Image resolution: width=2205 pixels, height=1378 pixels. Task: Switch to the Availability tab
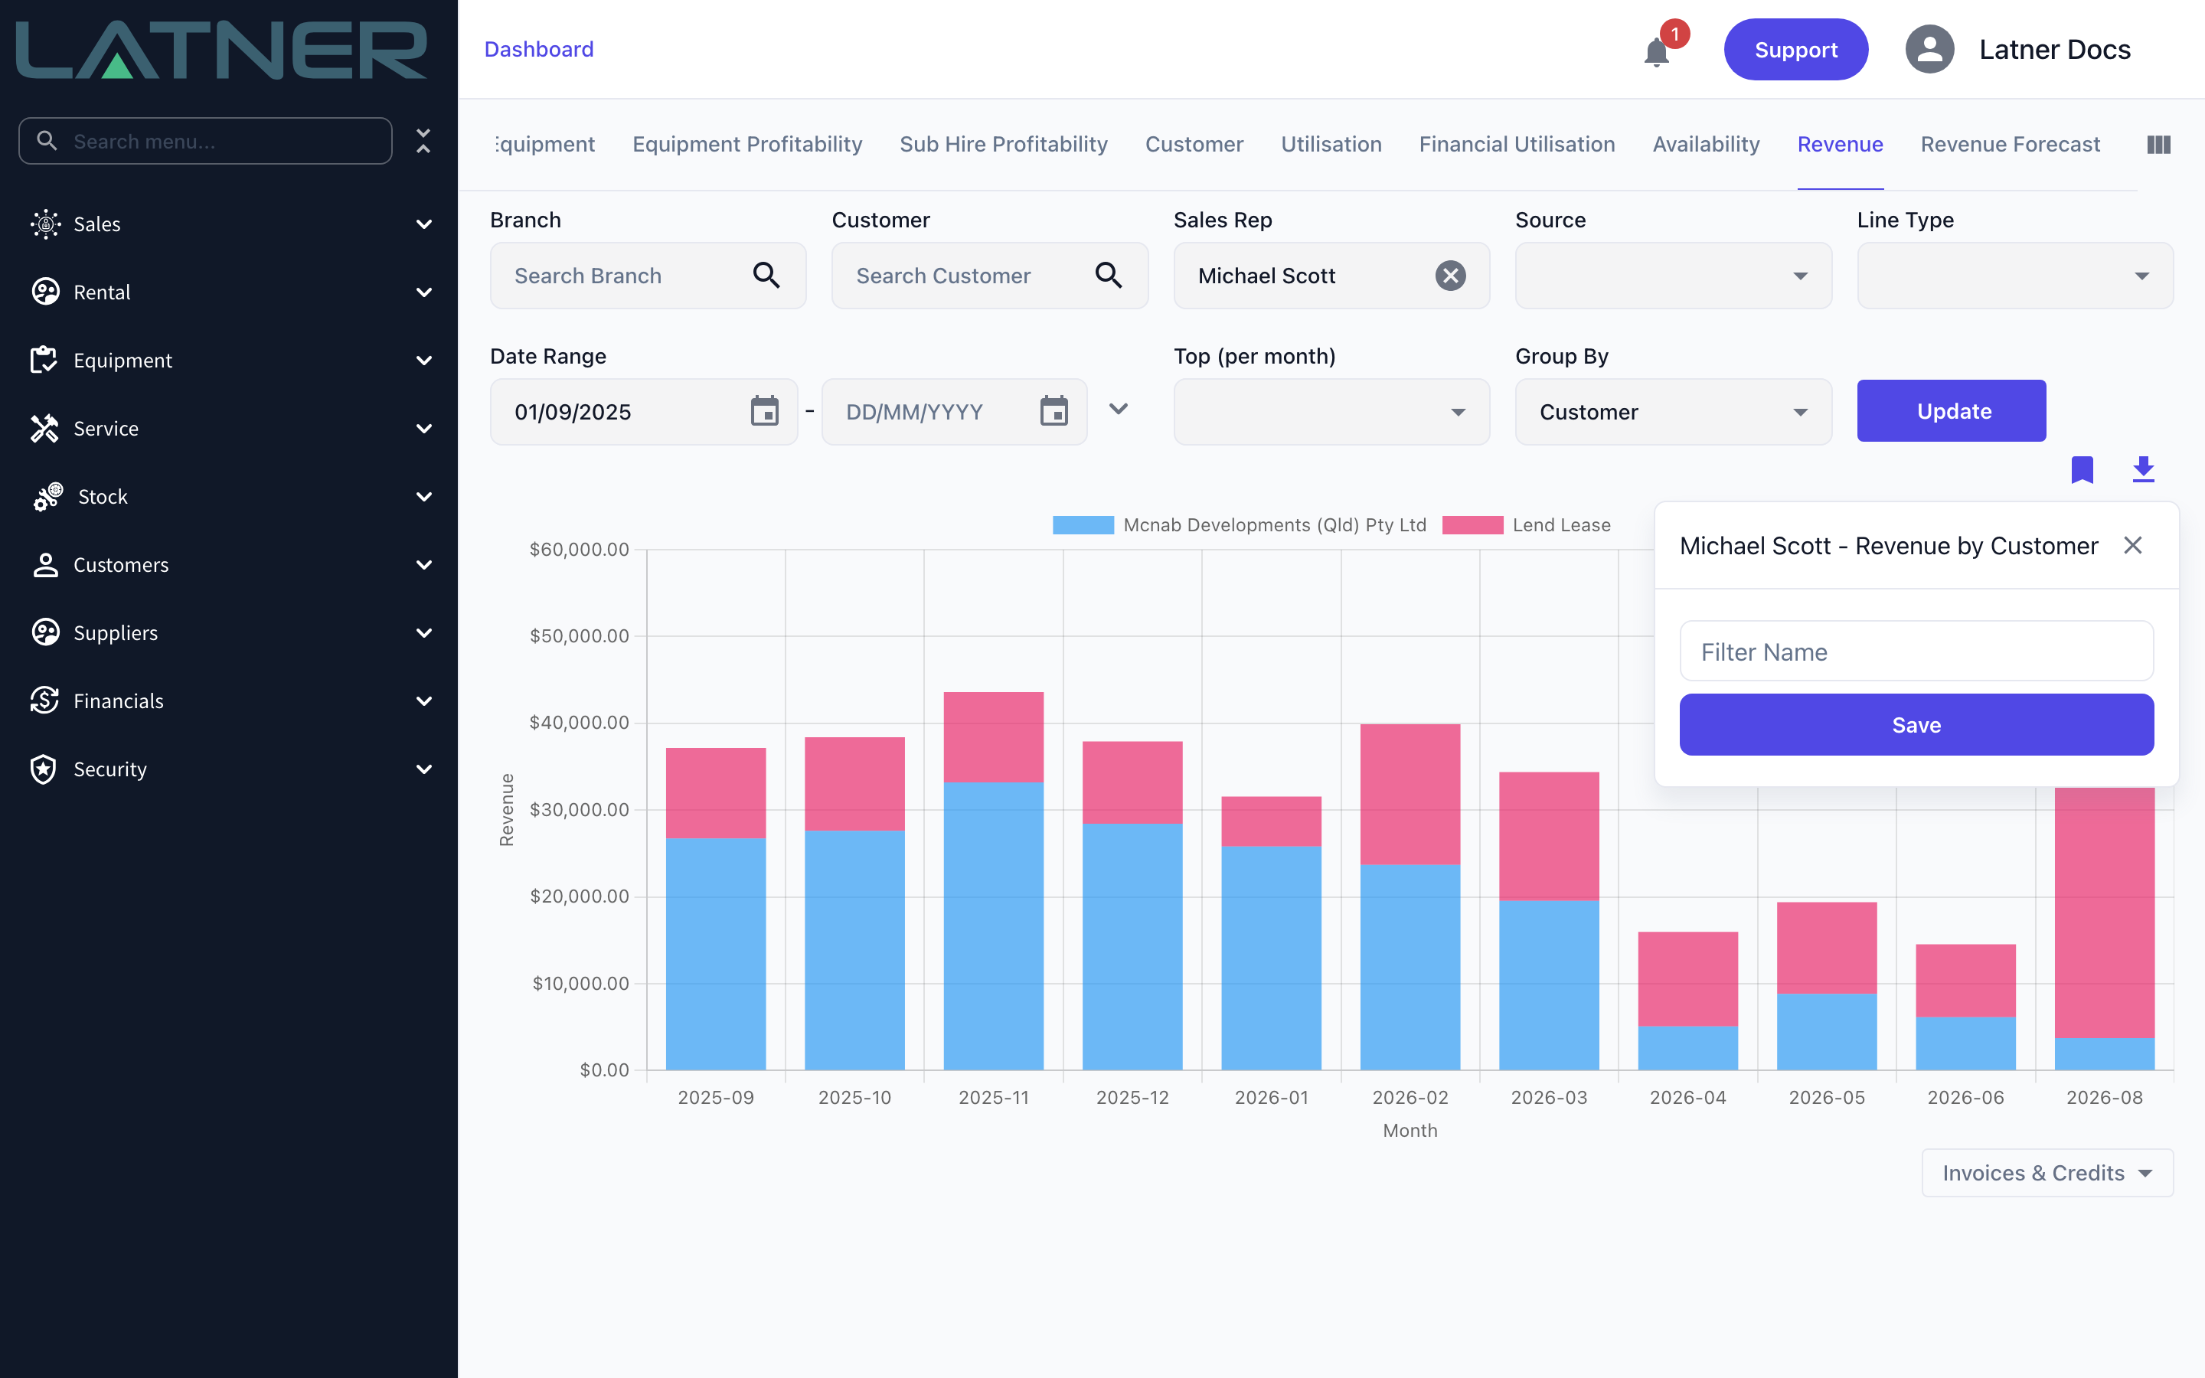coord(1706,144)
